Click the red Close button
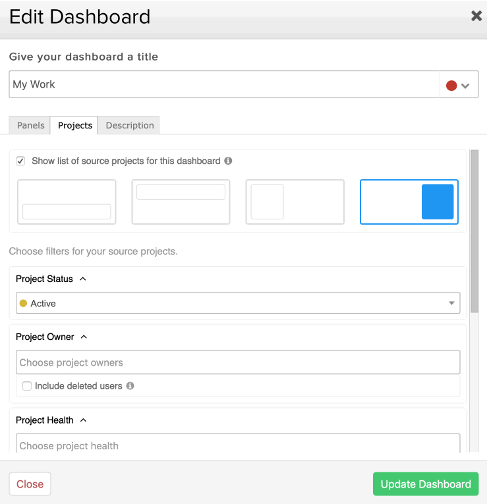Screen dimensions: 487x504 (x=30, y=484)
